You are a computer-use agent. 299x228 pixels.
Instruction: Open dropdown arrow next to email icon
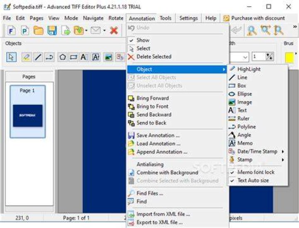pyautogui.click(x=104, y=30)
